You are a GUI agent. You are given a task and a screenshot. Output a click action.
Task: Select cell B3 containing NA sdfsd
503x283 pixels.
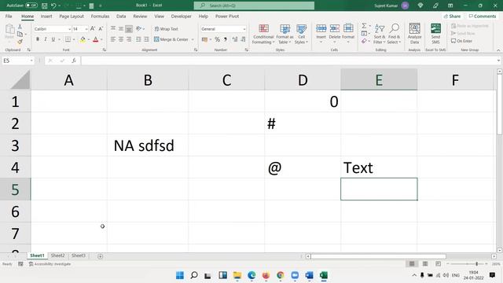148,145
